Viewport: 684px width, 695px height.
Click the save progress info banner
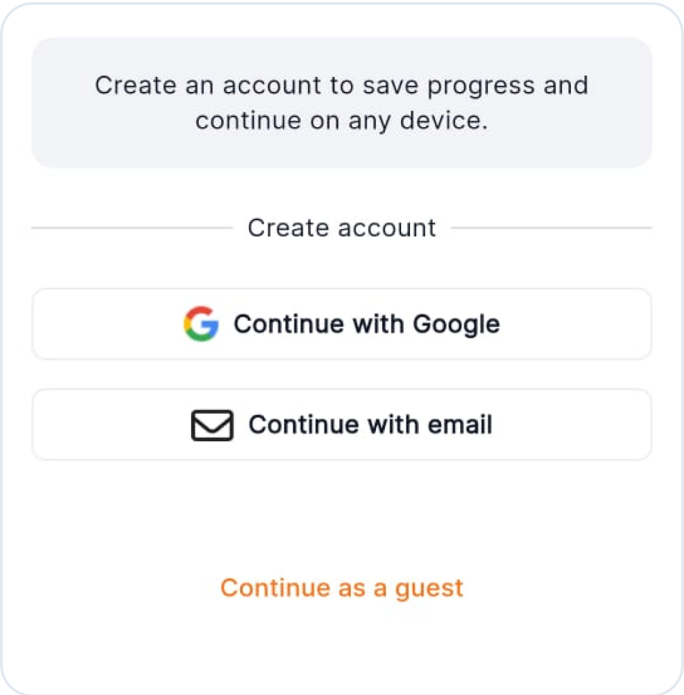point(341,103)
